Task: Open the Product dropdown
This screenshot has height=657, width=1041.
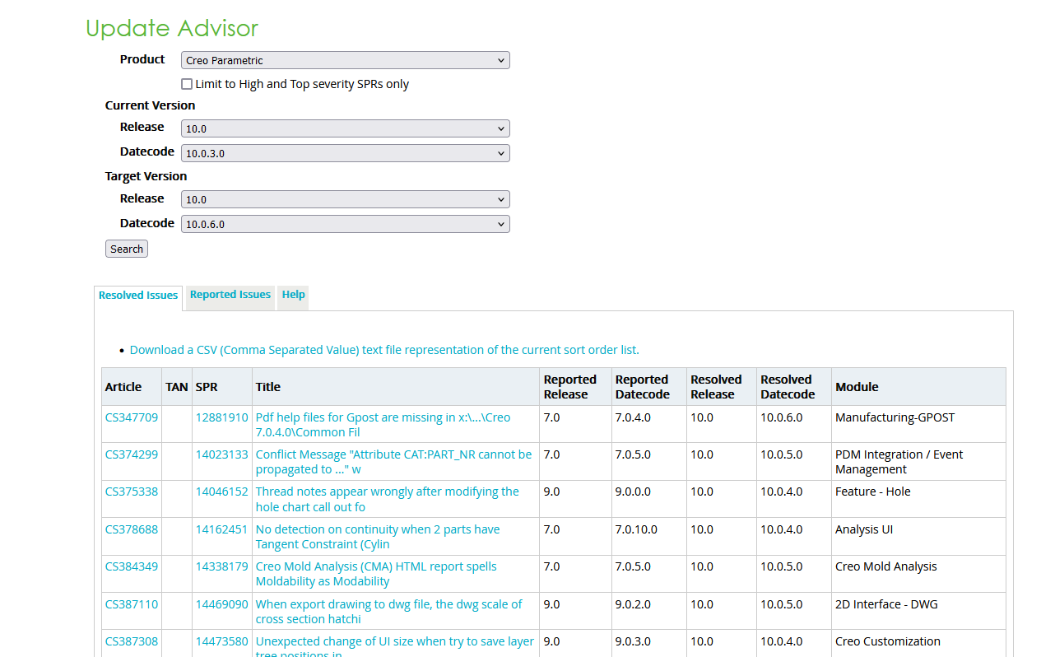Action: click(x=345, y=60)
